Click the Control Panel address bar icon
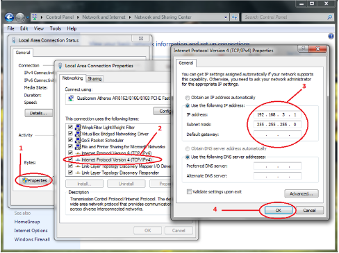 35,17
